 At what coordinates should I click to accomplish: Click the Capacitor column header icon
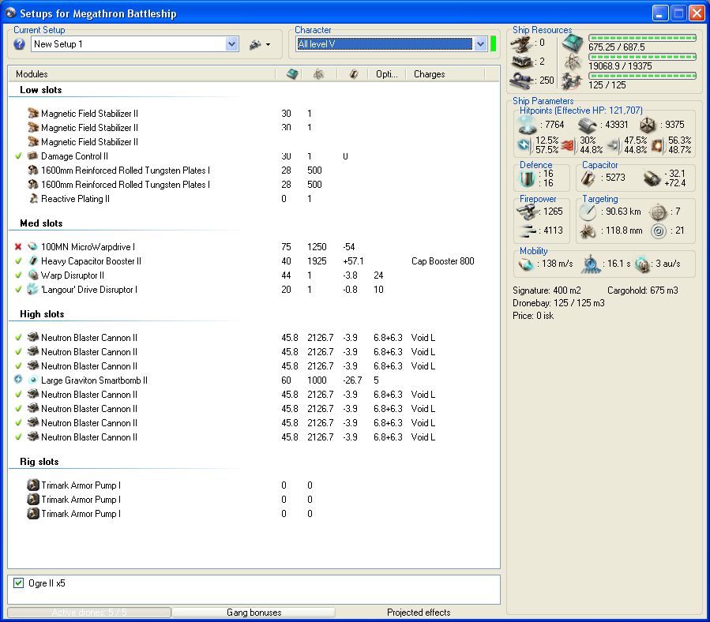354,73
